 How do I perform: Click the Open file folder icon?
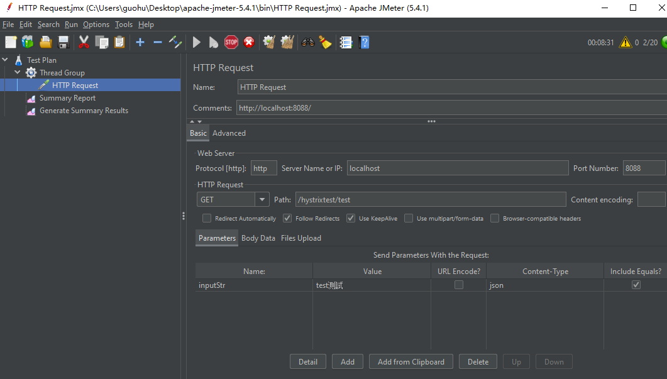coord(45,42)
